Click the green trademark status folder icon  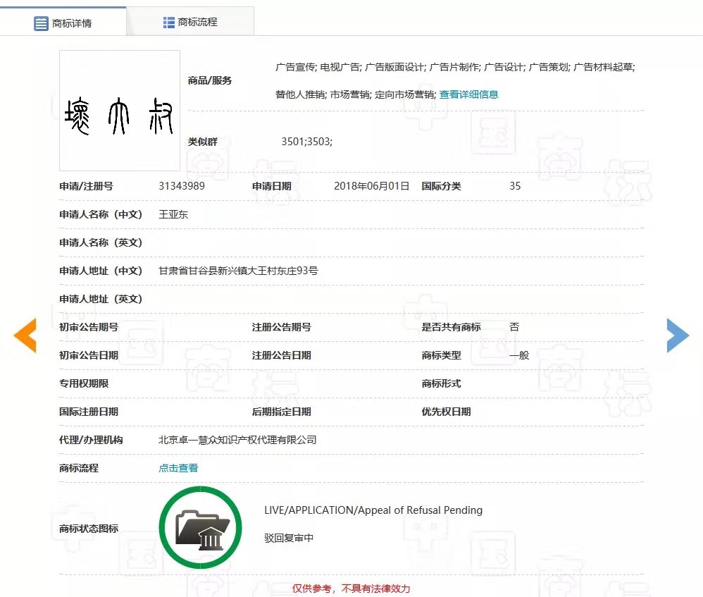pos(200,527)
